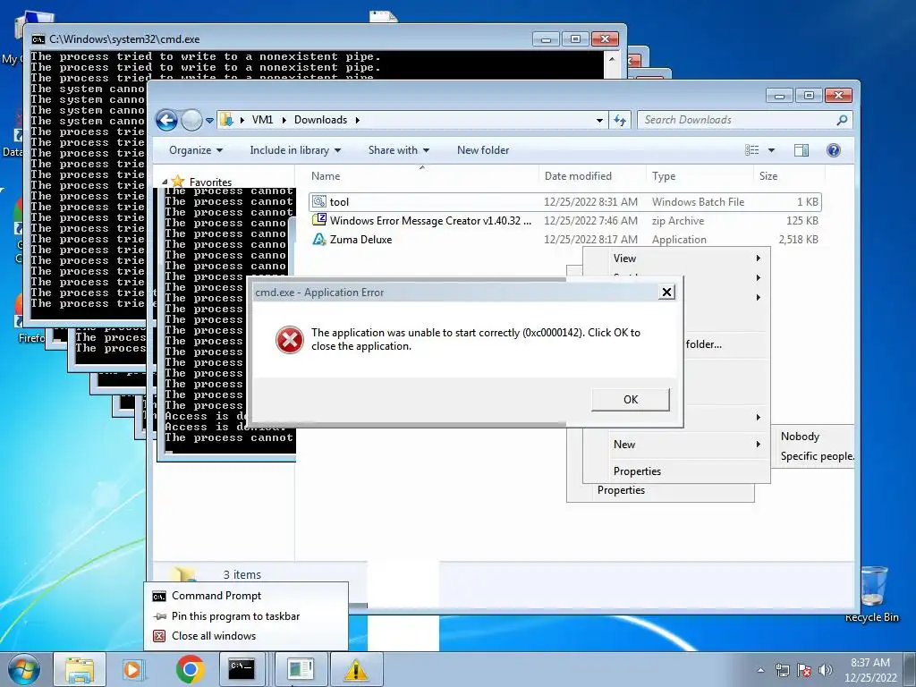Click the Action Center flag icon
This screenshot has height=687, width=916.
(804, 670)
